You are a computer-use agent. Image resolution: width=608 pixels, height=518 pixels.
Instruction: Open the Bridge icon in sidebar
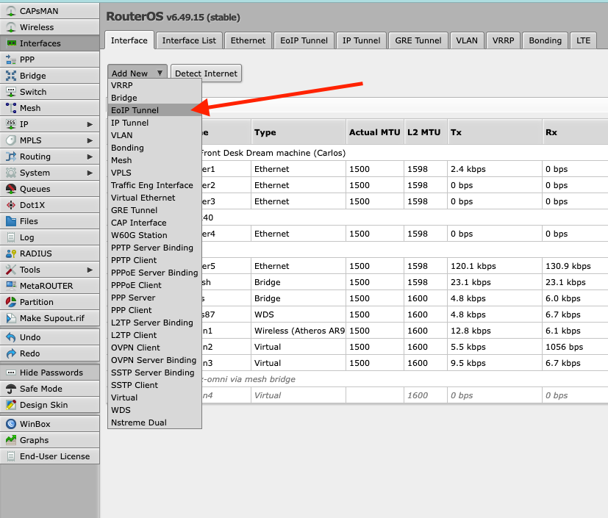tap(11, 76)
